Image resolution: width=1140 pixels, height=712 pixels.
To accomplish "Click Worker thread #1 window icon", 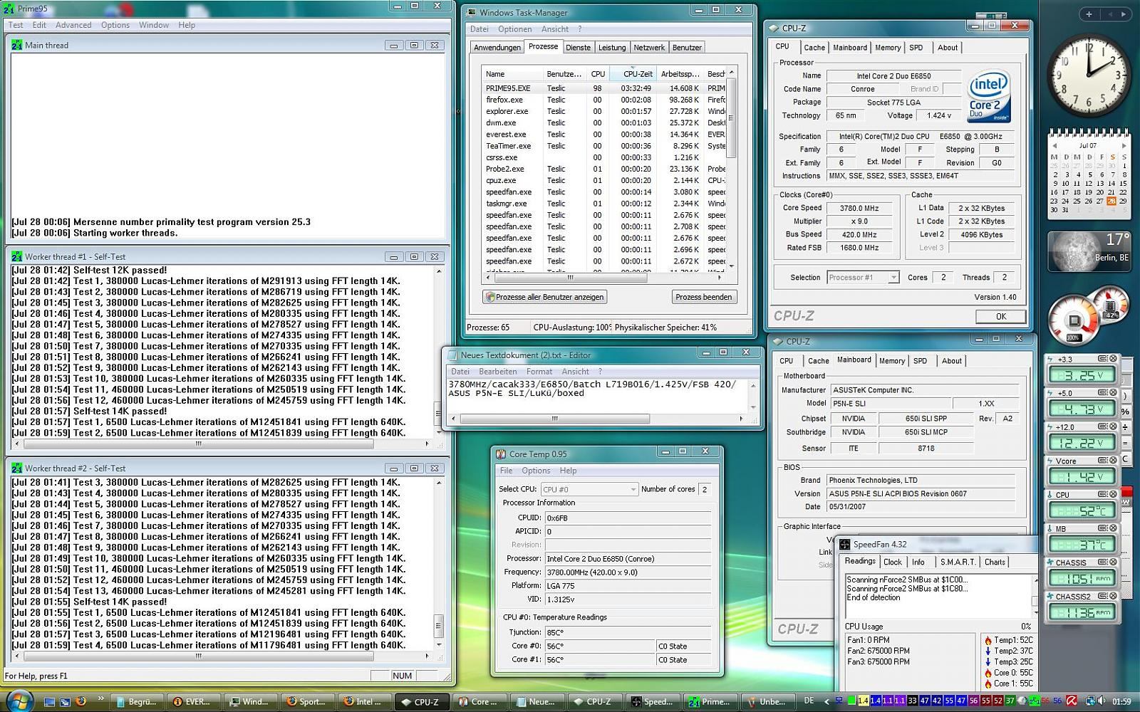I will 17,256.
